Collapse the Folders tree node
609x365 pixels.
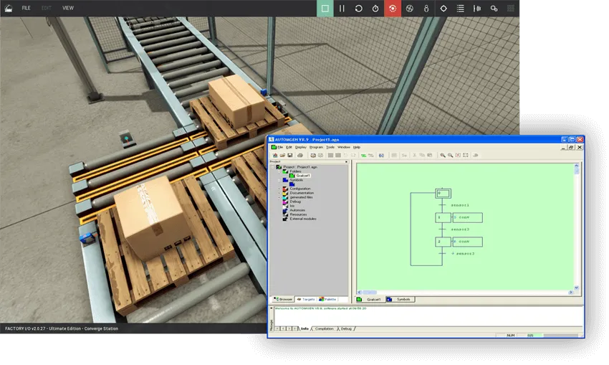[279, 171]
